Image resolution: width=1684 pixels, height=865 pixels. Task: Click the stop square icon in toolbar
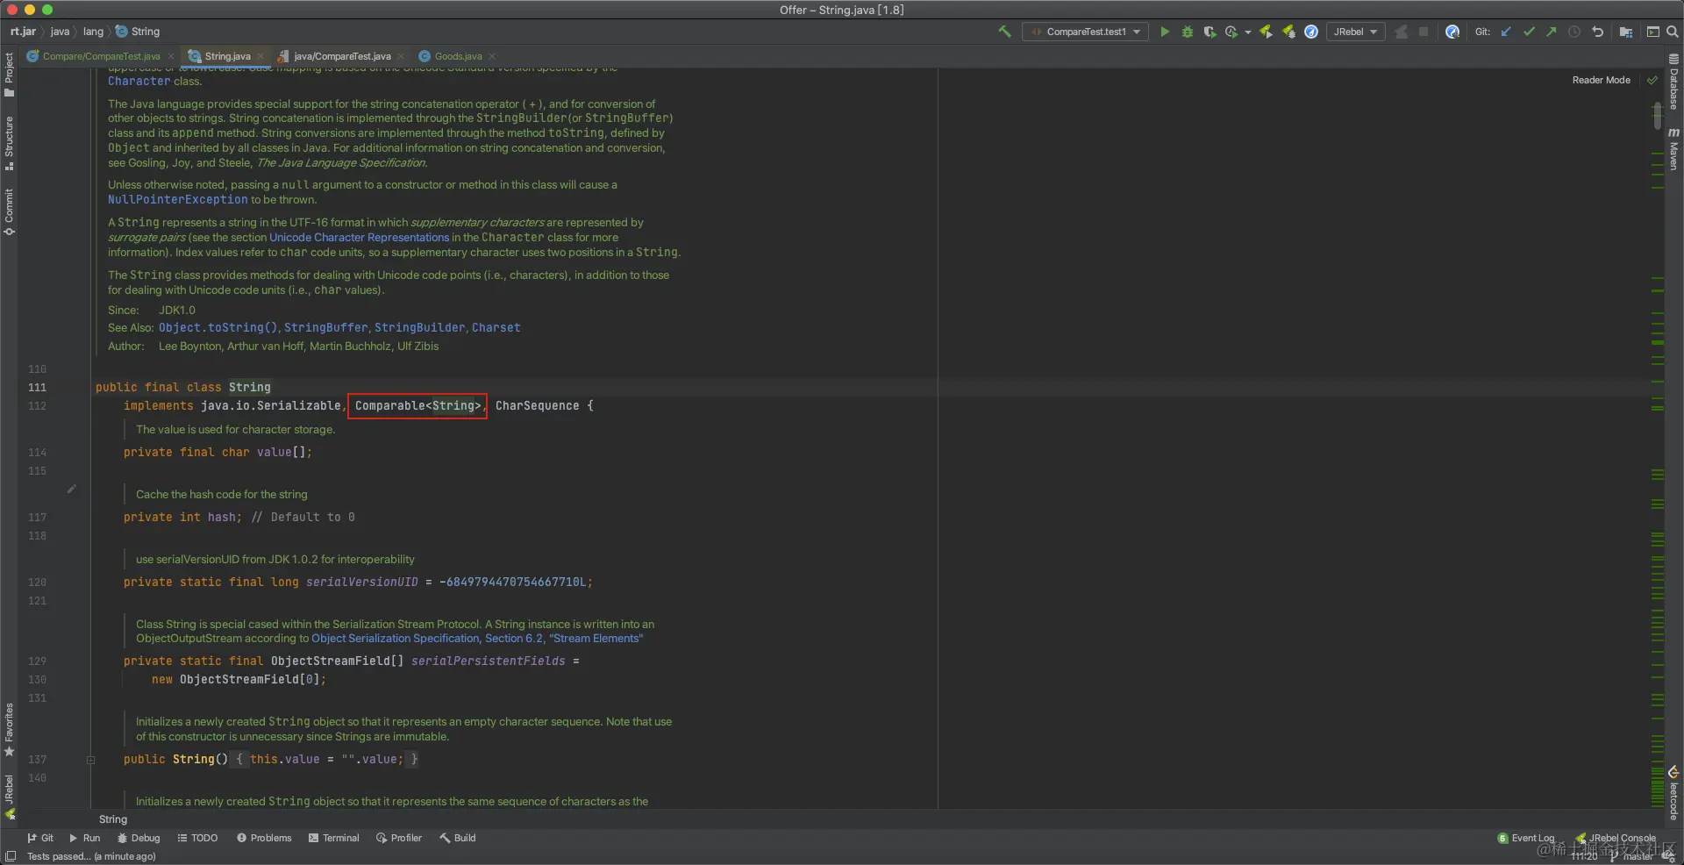point(1424,32)
